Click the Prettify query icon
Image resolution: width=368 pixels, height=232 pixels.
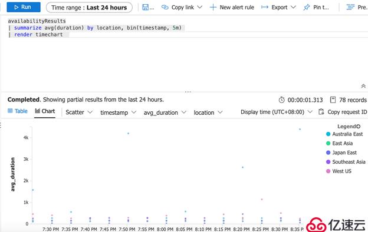point(350,8)
